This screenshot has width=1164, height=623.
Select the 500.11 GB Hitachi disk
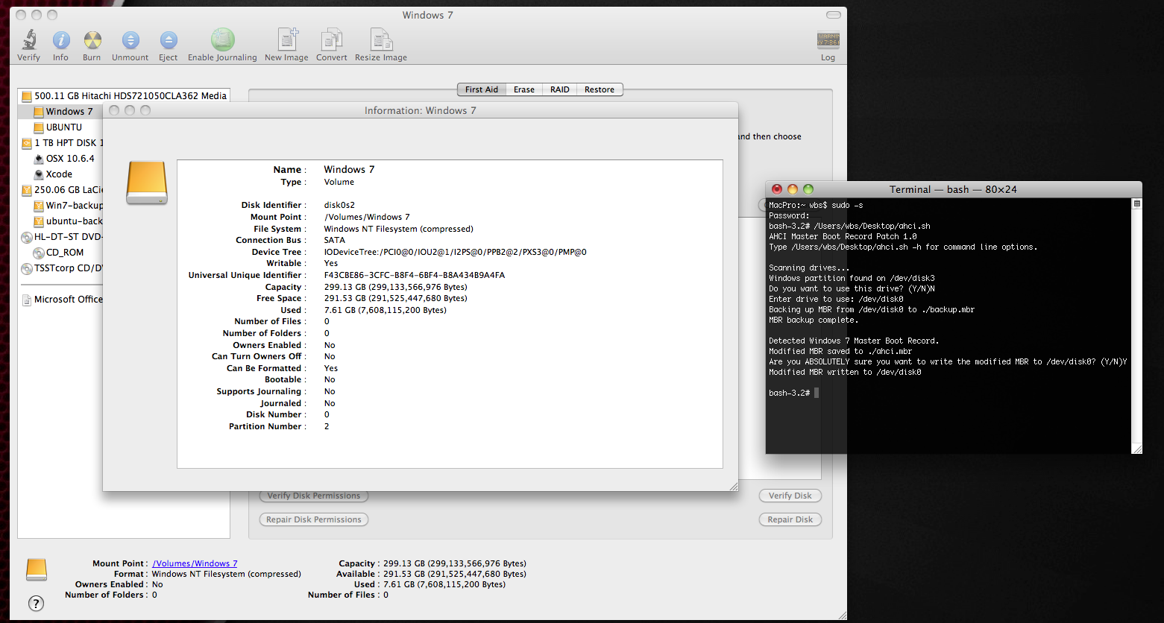(x=124, y=95)
